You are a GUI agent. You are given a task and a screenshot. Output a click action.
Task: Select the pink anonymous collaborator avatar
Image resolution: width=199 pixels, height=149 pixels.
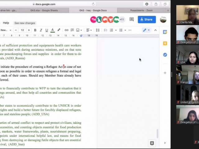point(93,20)
